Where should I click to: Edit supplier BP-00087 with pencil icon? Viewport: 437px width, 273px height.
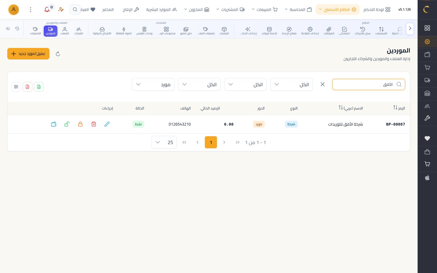pos(107,124)
